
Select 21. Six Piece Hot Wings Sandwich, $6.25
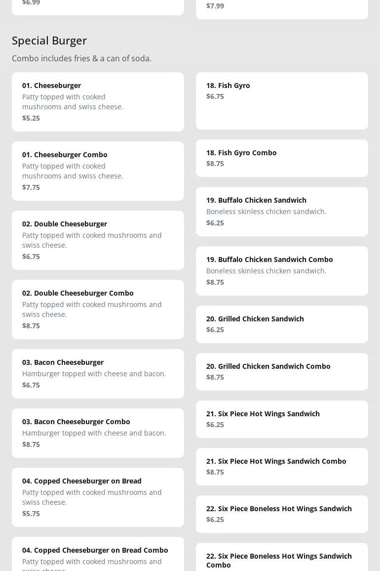(x=282, y=419)
